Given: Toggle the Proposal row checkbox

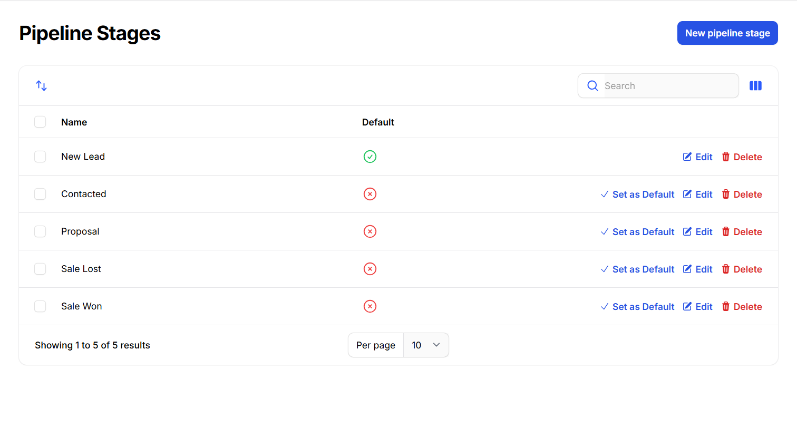Looking at the screenshot, I should tap(40, 231).
